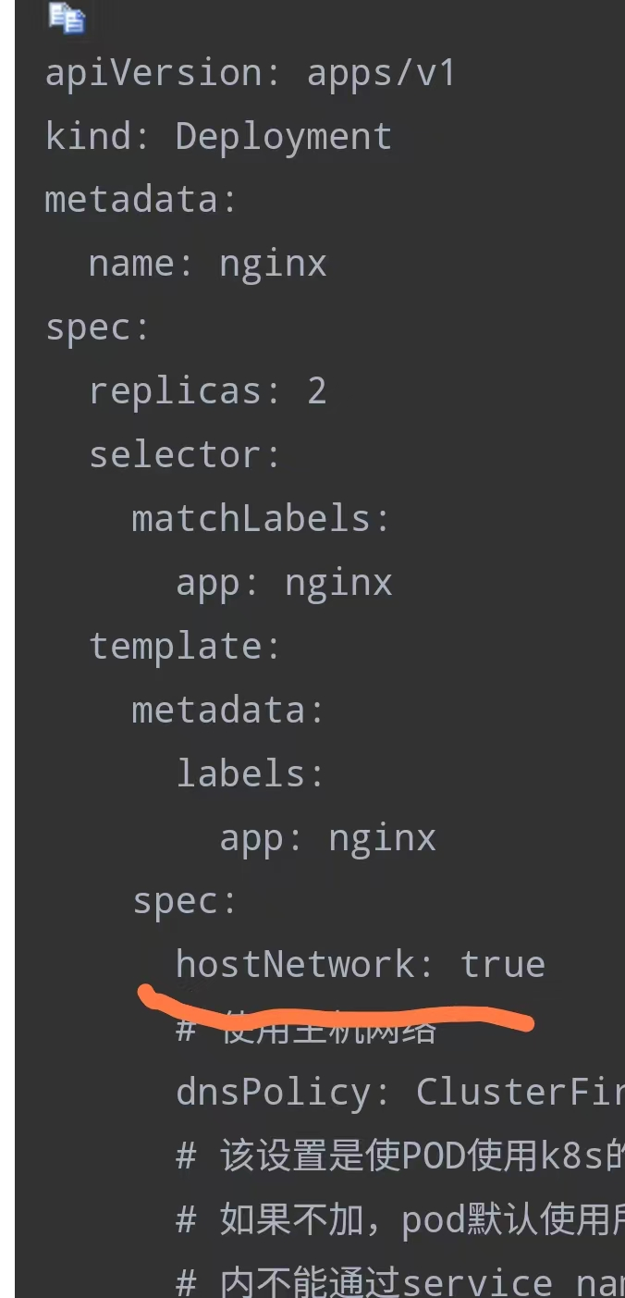
Task: Click the name: nginx line
Action: click(208, 265)
